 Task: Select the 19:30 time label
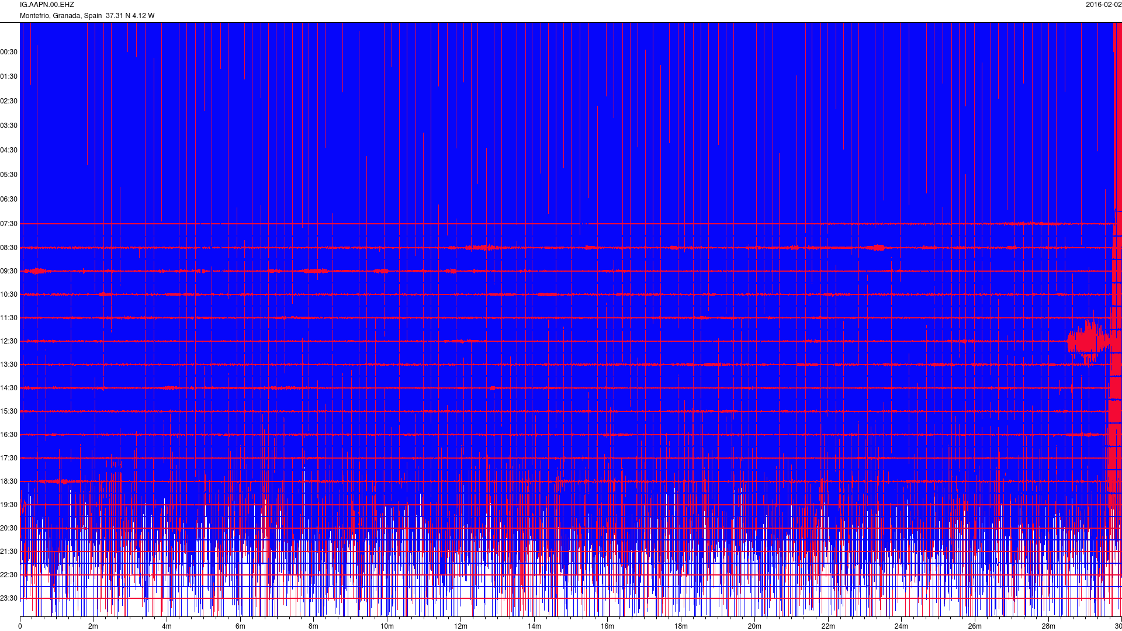pos(9,505)
